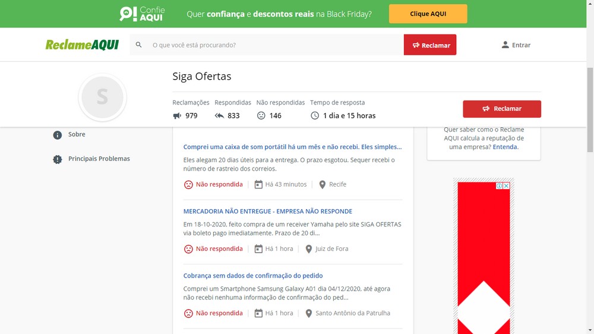Click the Respondidas count 833
Screen dimensions: 594x334
[x=233, y=116]
